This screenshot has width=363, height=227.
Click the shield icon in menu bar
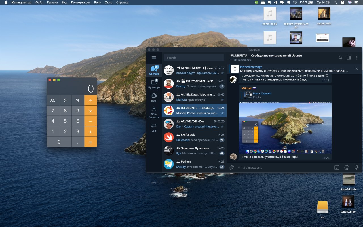[x=289, y=2]
